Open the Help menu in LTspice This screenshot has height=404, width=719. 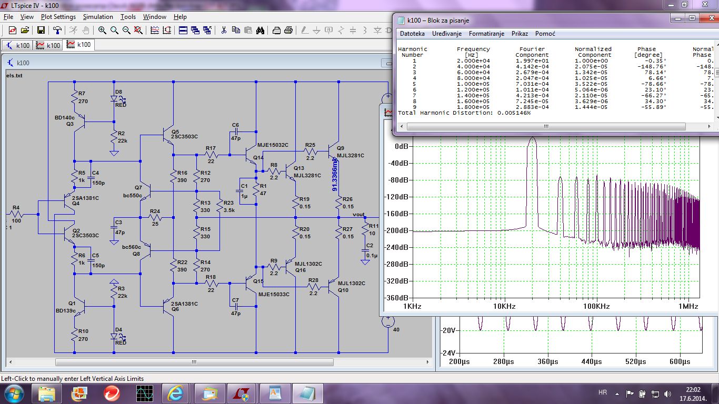pyautogui.click(x=180, y=17)
